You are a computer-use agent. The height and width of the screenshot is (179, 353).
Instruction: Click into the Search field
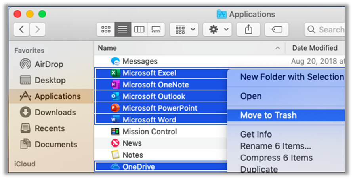coord(329,29)
